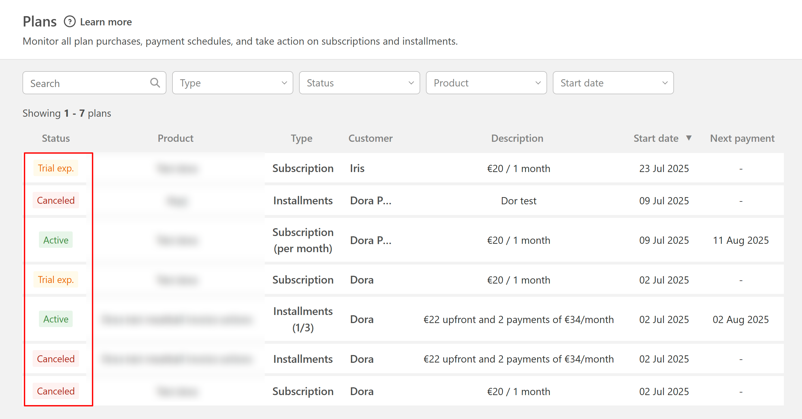802x419 pixels.
Task: Click the Active subscription per month badge
Action: click(56, 240)
